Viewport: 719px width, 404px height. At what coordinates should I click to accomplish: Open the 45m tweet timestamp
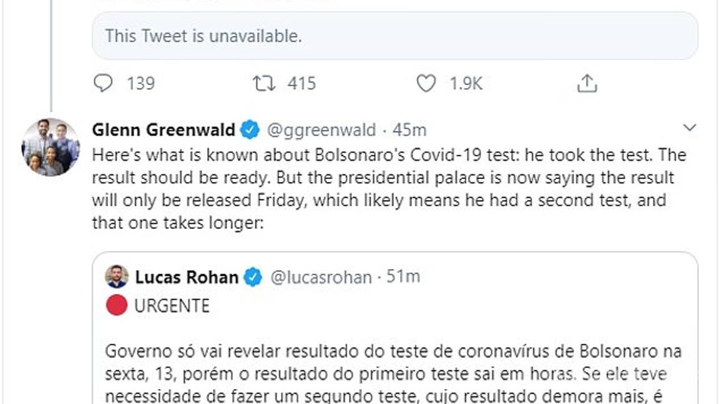point(409,130)
